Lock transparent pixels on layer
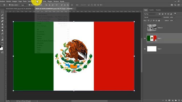 coord(148,21)
